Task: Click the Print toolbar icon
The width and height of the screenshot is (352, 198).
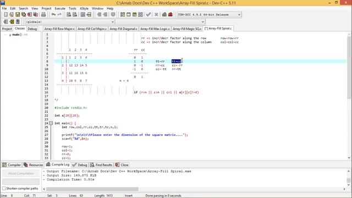Action: (x=43, y=15)
